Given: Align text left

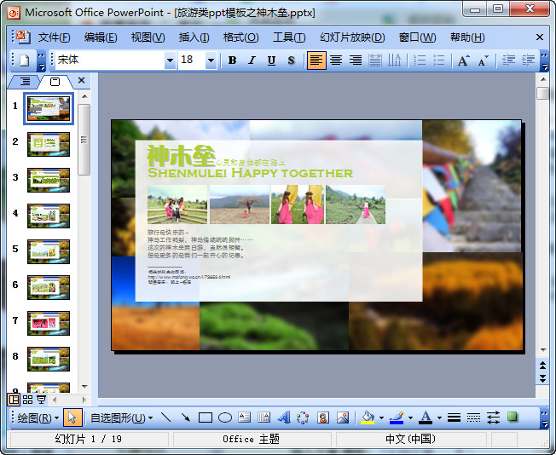Looking at the screenshot, I should pos(316,60).
